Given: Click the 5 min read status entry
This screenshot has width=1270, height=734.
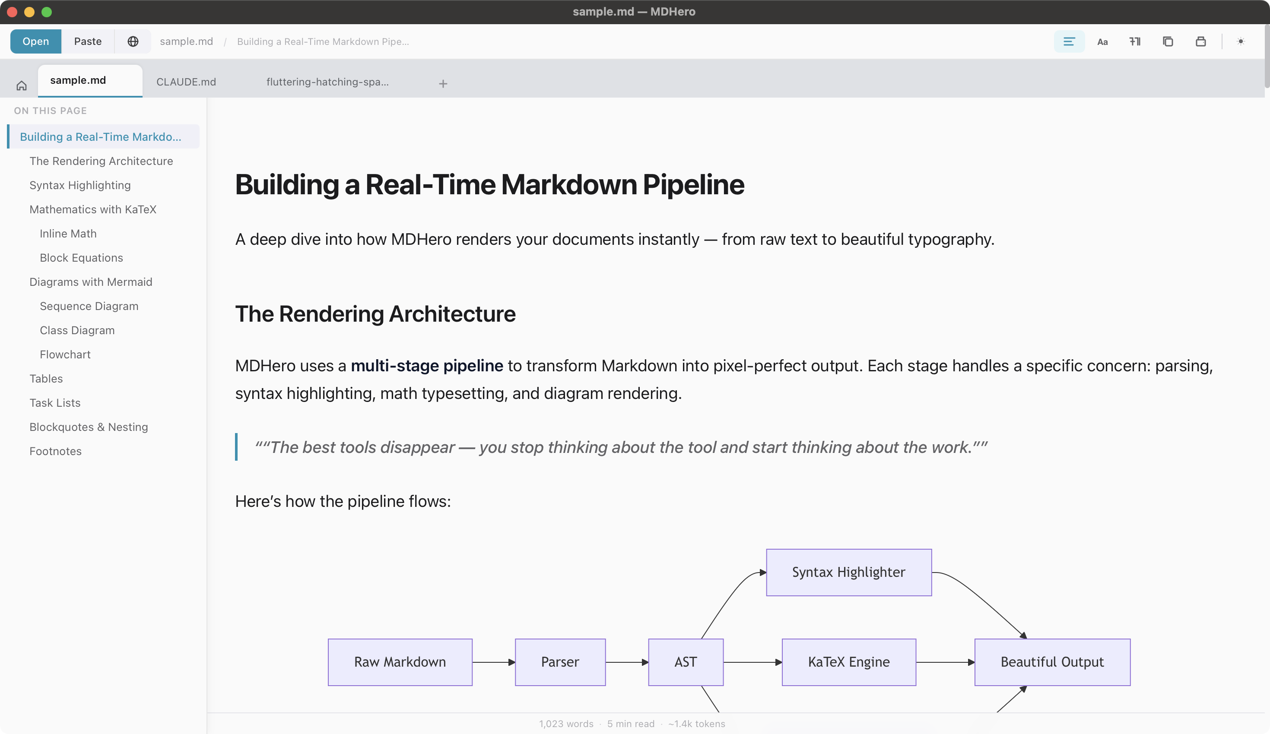Looking at the screenshot, I should click(x=631, y=723).
